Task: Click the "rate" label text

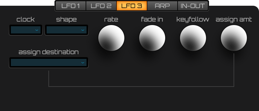Action: coord(111,19)
